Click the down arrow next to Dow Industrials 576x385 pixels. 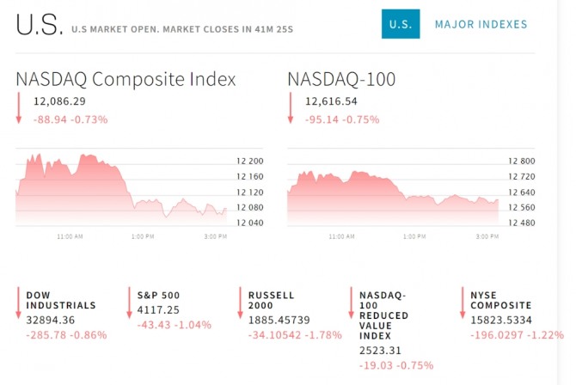click(19, 305)
